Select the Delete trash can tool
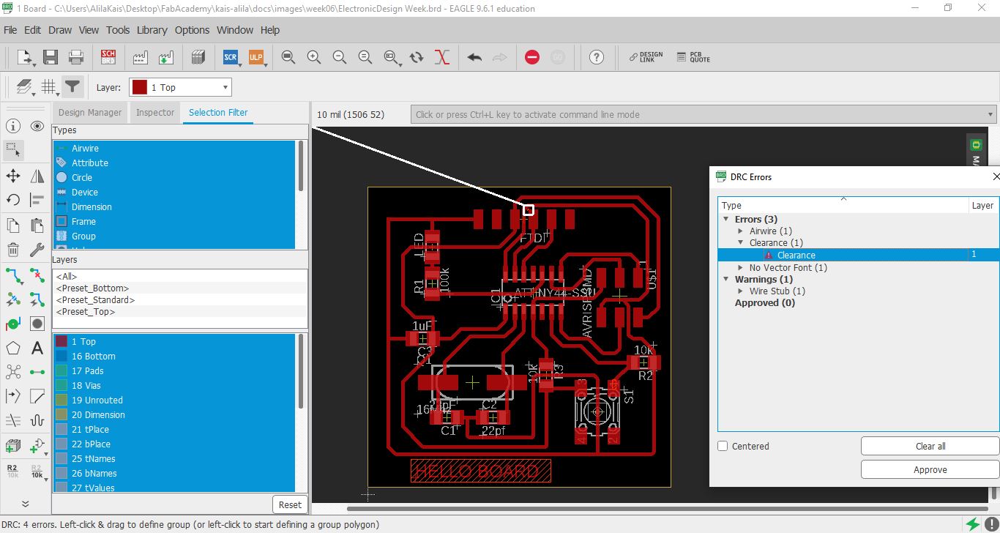This screenshot has height=533, width=1000. 13,250
